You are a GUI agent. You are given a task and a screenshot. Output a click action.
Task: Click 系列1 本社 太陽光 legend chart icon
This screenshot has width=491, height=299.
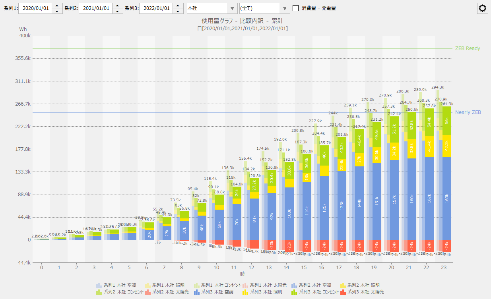(x=245, y=285)
